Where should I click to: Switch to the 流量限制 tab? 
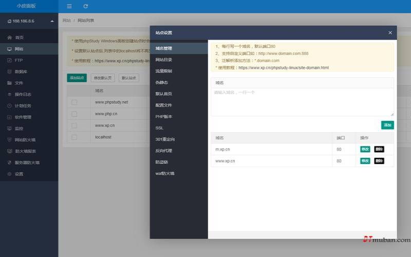pyautogui.click(x=179, y=71)
